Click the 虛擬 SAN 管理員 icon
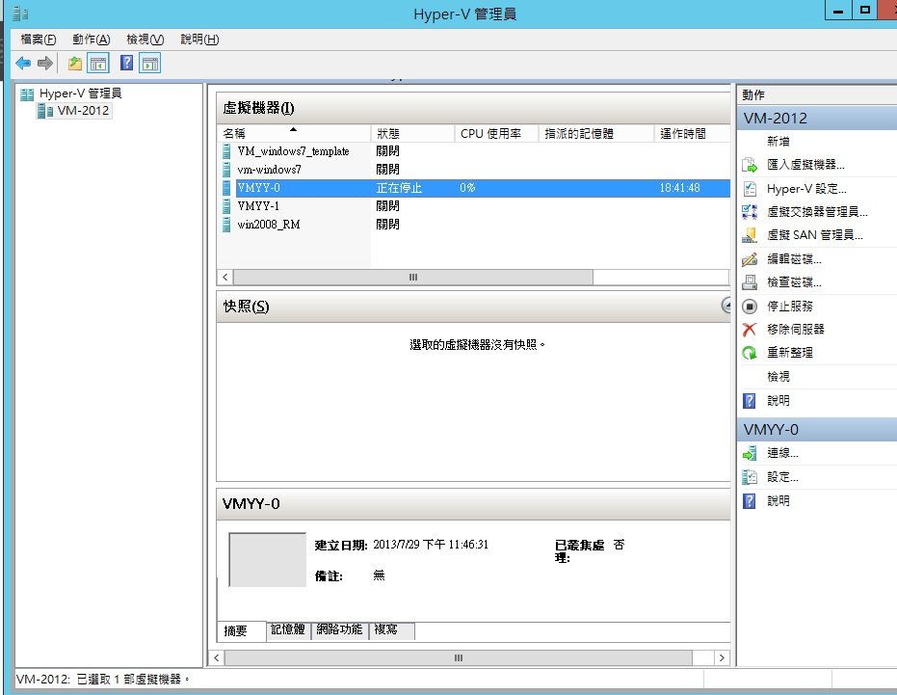The height and width of the screenshot is (695, 897). 750,235
